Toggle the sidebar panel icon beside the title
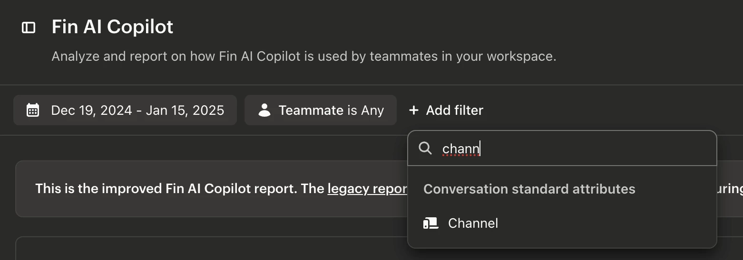743x260 pixels. [x=29, y=28]
